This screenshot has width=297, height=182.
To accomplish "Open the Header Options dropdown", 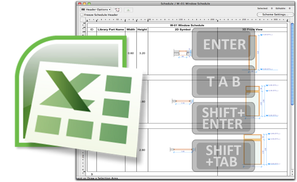I will 96,10.
